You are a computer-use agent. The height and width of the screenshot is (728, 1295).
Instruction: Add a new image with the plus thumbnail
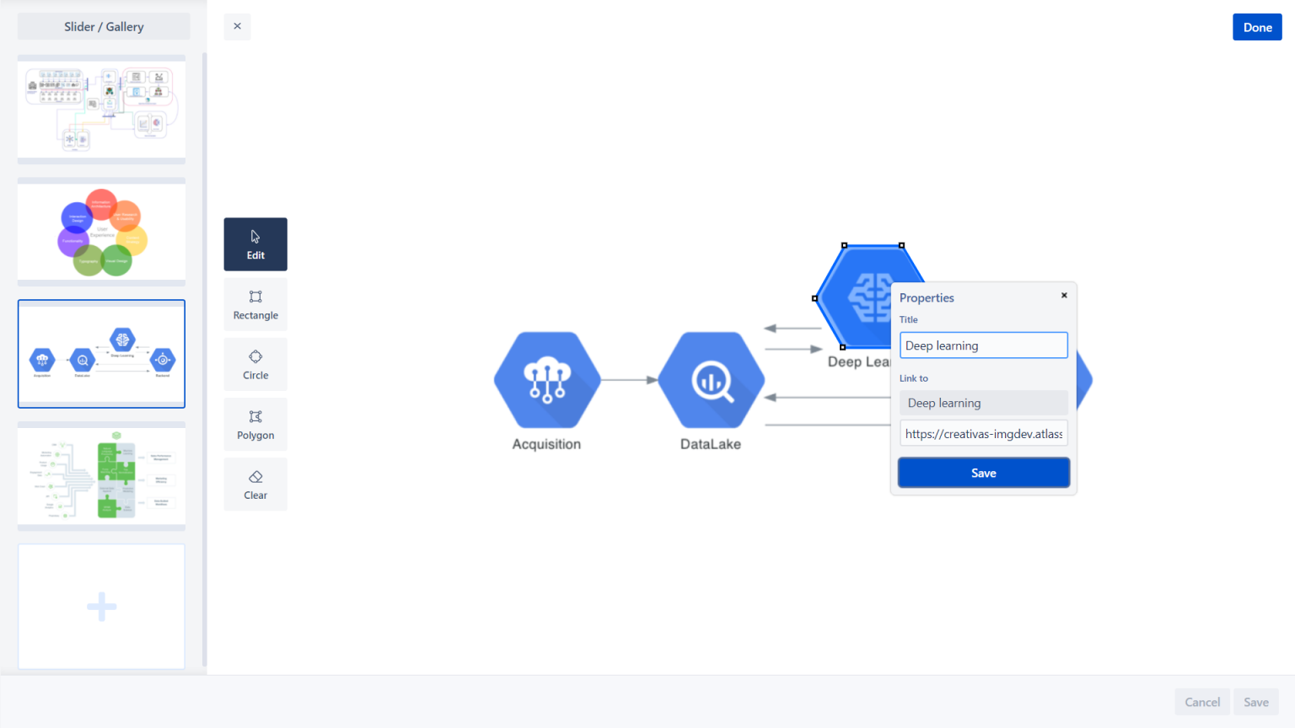(101, 606)
